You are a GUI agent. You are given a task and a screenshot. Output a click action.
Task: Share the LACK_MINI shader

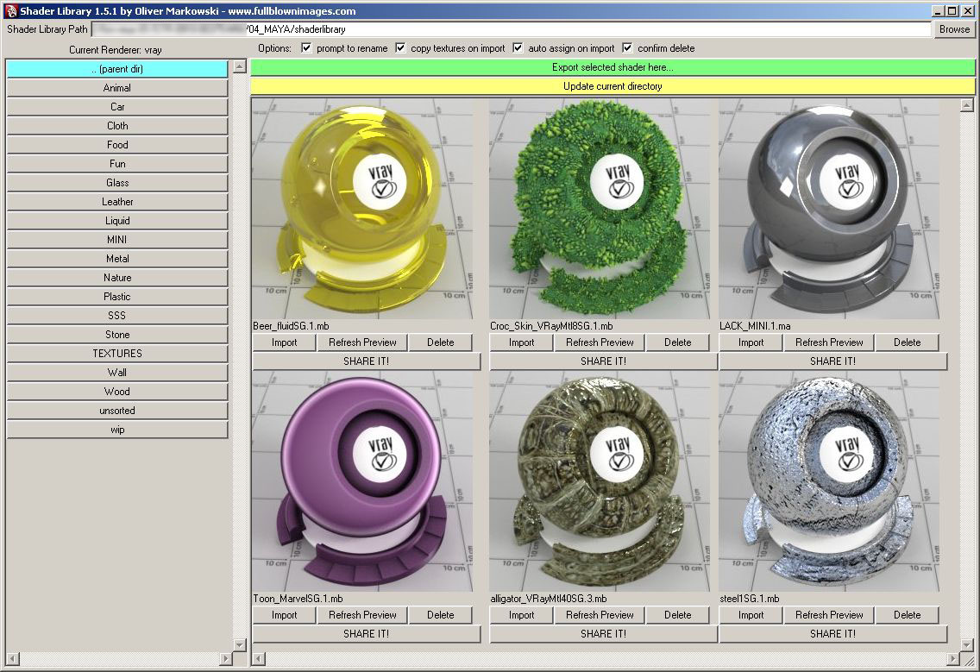pos(833,361)
